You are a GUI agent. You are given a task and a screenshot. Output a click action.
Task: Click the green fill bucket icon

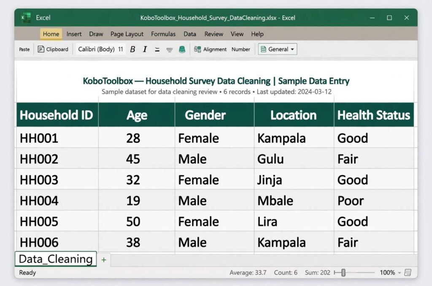tap(182, 49)
